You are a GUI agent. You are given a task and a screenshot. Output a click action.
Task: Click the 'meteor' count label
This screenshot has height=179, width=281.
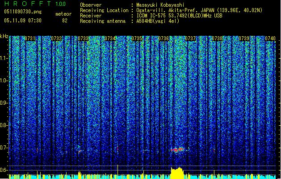[x=63, y=14]
